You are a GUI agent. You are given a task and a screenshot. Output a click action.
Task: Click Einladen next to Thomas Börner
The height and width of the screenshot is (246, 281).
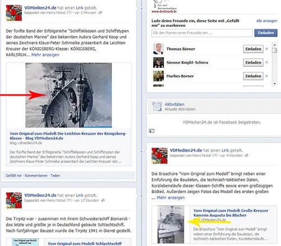click(x=253, y=49)
